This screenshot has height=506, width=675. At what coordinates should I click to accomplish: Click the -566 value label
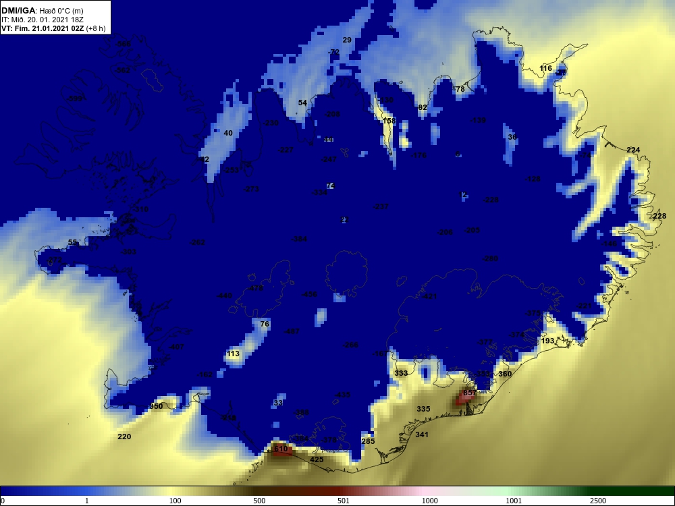click(x=123, y=45)
